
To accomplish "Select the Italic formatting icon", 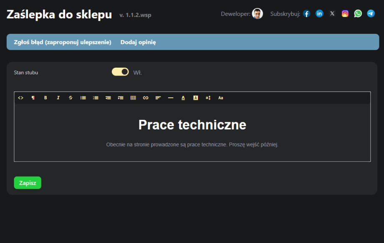I will (x=58, y=98).
